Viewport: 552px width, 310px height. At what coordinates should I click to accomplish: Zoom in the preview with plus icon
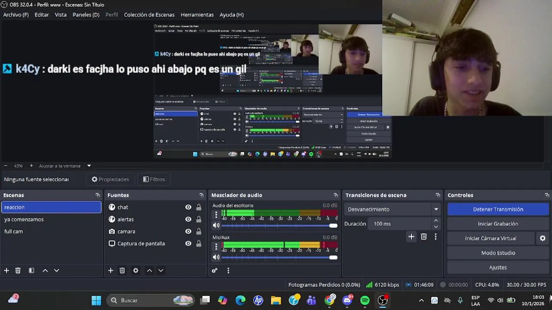31,166
